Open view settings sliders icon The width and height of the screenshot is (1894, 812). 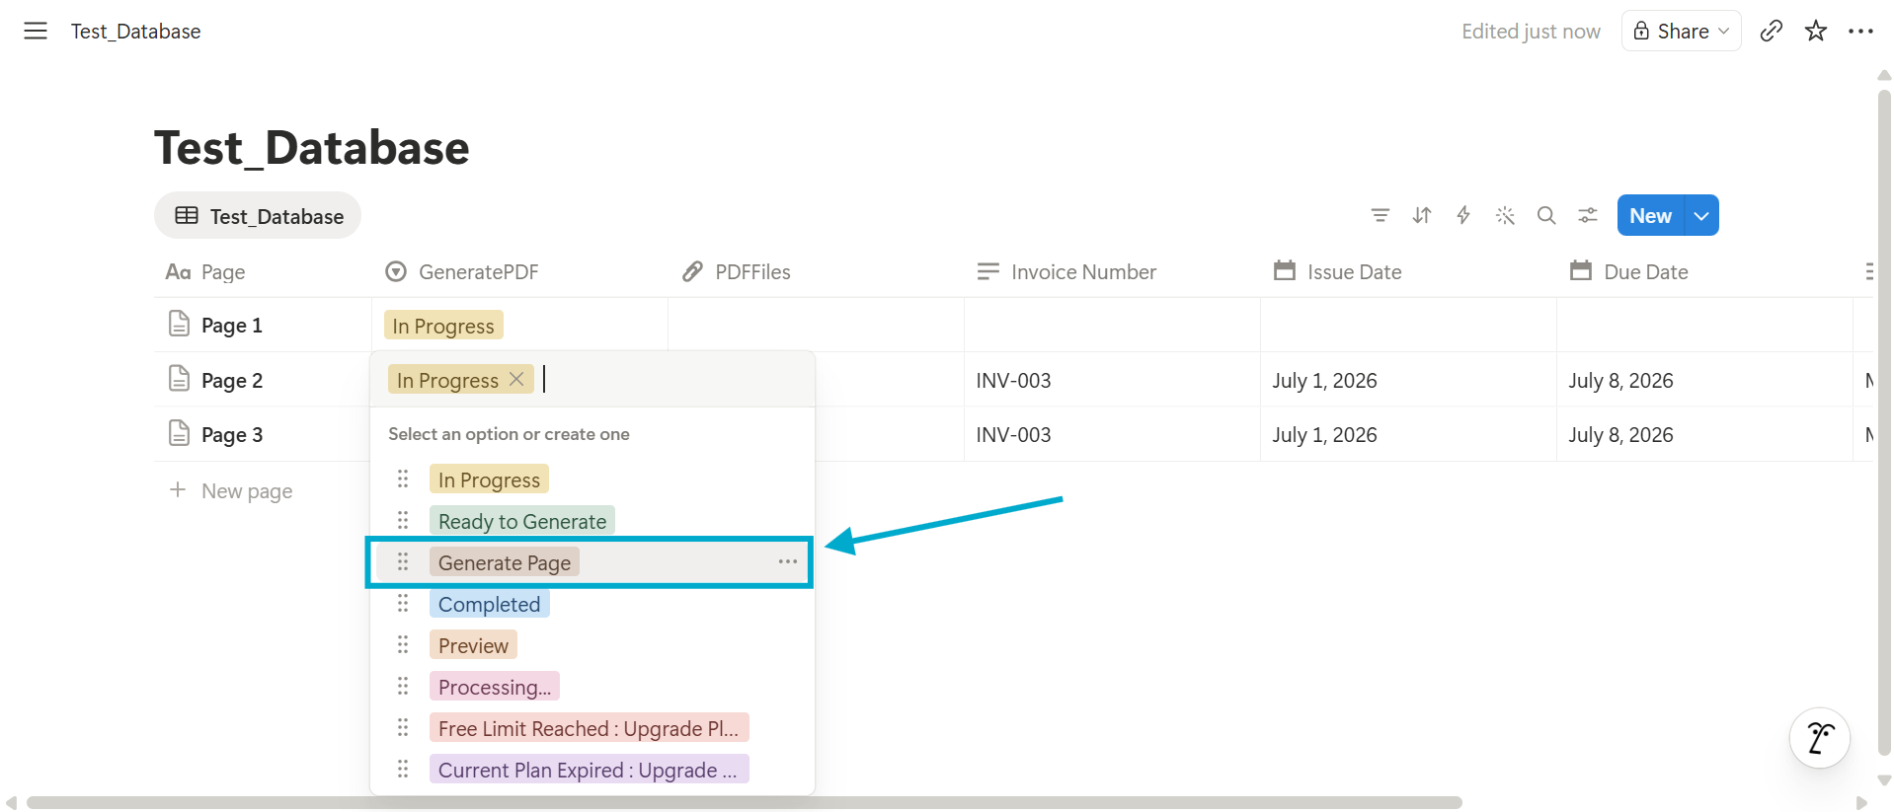point(1588,215)
